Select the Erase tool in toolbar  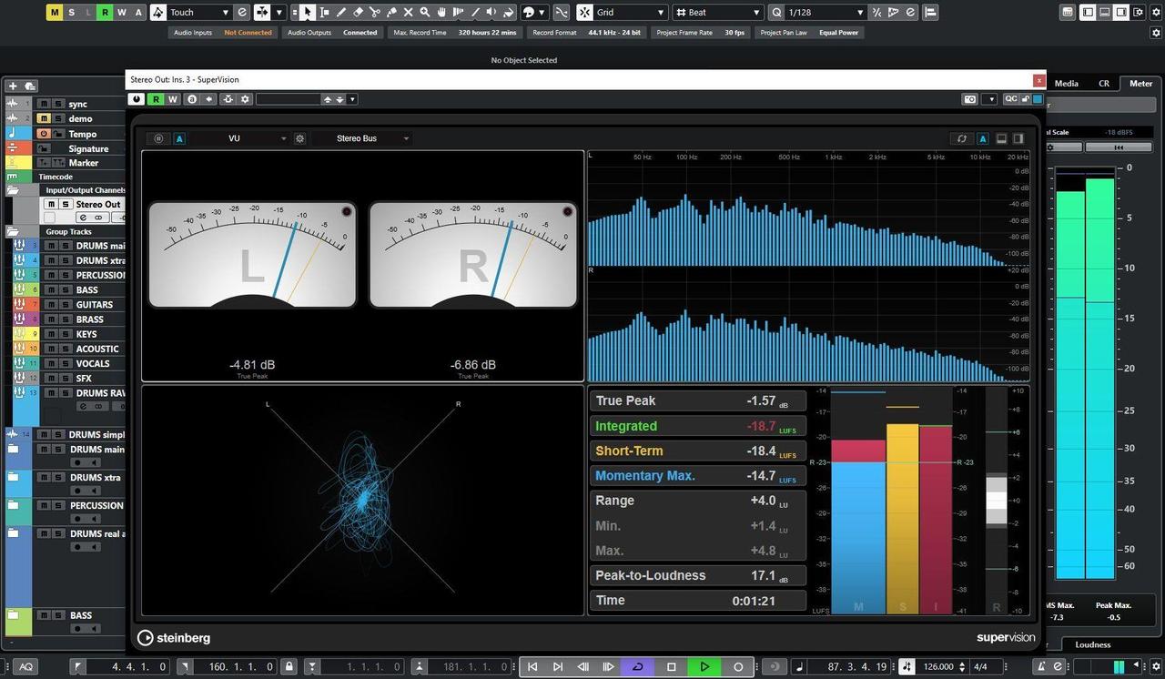click(358, 13)
